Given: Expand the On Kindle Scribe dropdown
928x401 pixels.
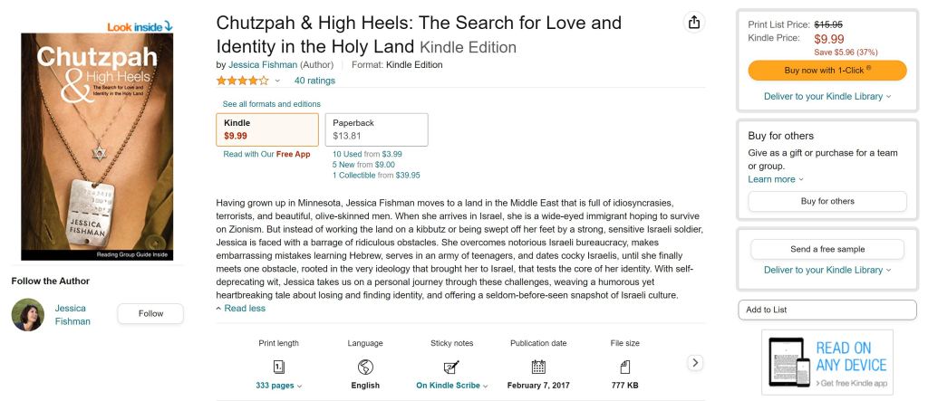Looking at the screenshot, I should (x=451, y=386).
